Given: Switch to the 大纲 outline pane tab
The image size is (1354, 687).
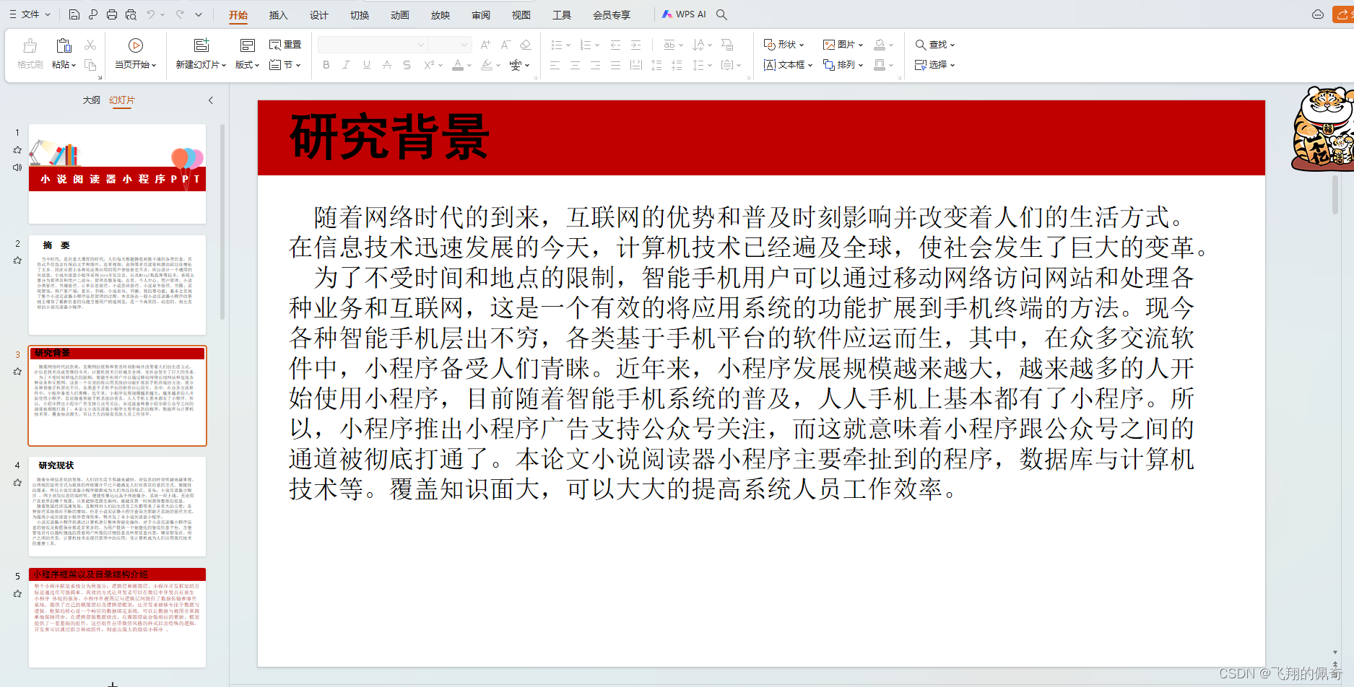Looking at the screenshot, I should pos(92,100).
